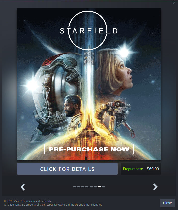The width and height of the screenshot is (178, 210).
Task: Click the PRE-PURCHASE NOW banner on artwork
Action: (x=89, y=149)
